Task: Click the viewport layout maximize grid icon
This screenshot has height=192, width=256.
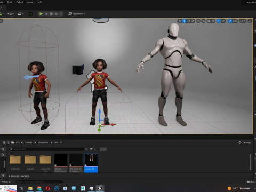Action: click(x=250, y=21)
